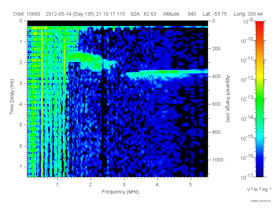Click the 'Lat: -53.75' value
Image resolution: width=277 pixels, height=208 pixels.
215,14
